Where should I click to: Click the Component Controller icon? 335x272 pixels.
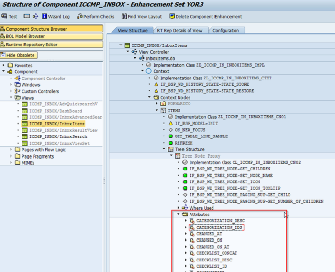18,78
